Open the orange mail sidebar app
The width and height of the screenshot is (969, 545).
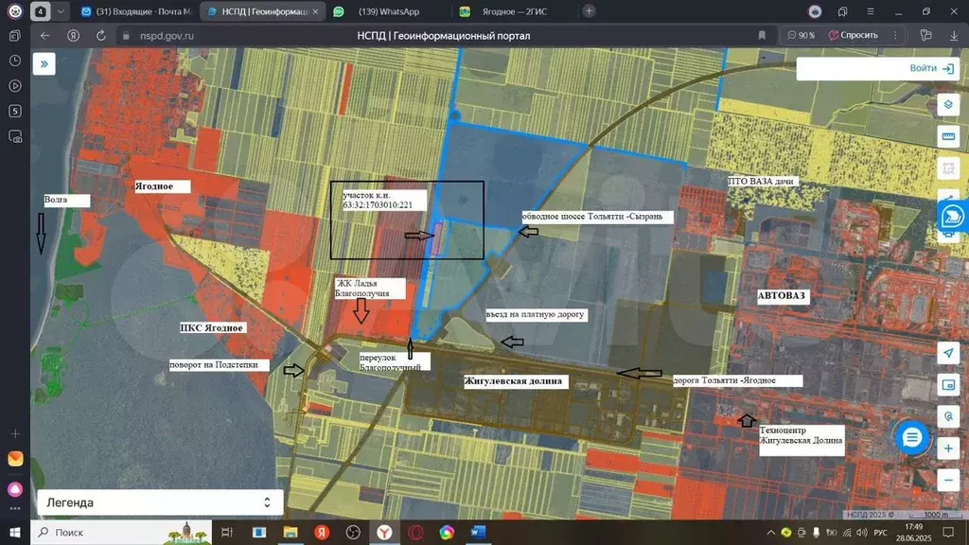15,459
